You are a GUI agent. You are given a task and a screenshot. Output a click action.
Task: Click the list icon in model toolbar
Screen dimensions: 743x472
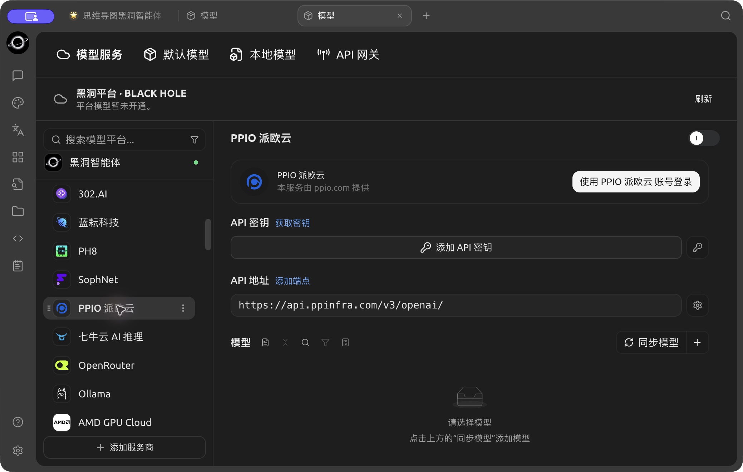point(345,342)
